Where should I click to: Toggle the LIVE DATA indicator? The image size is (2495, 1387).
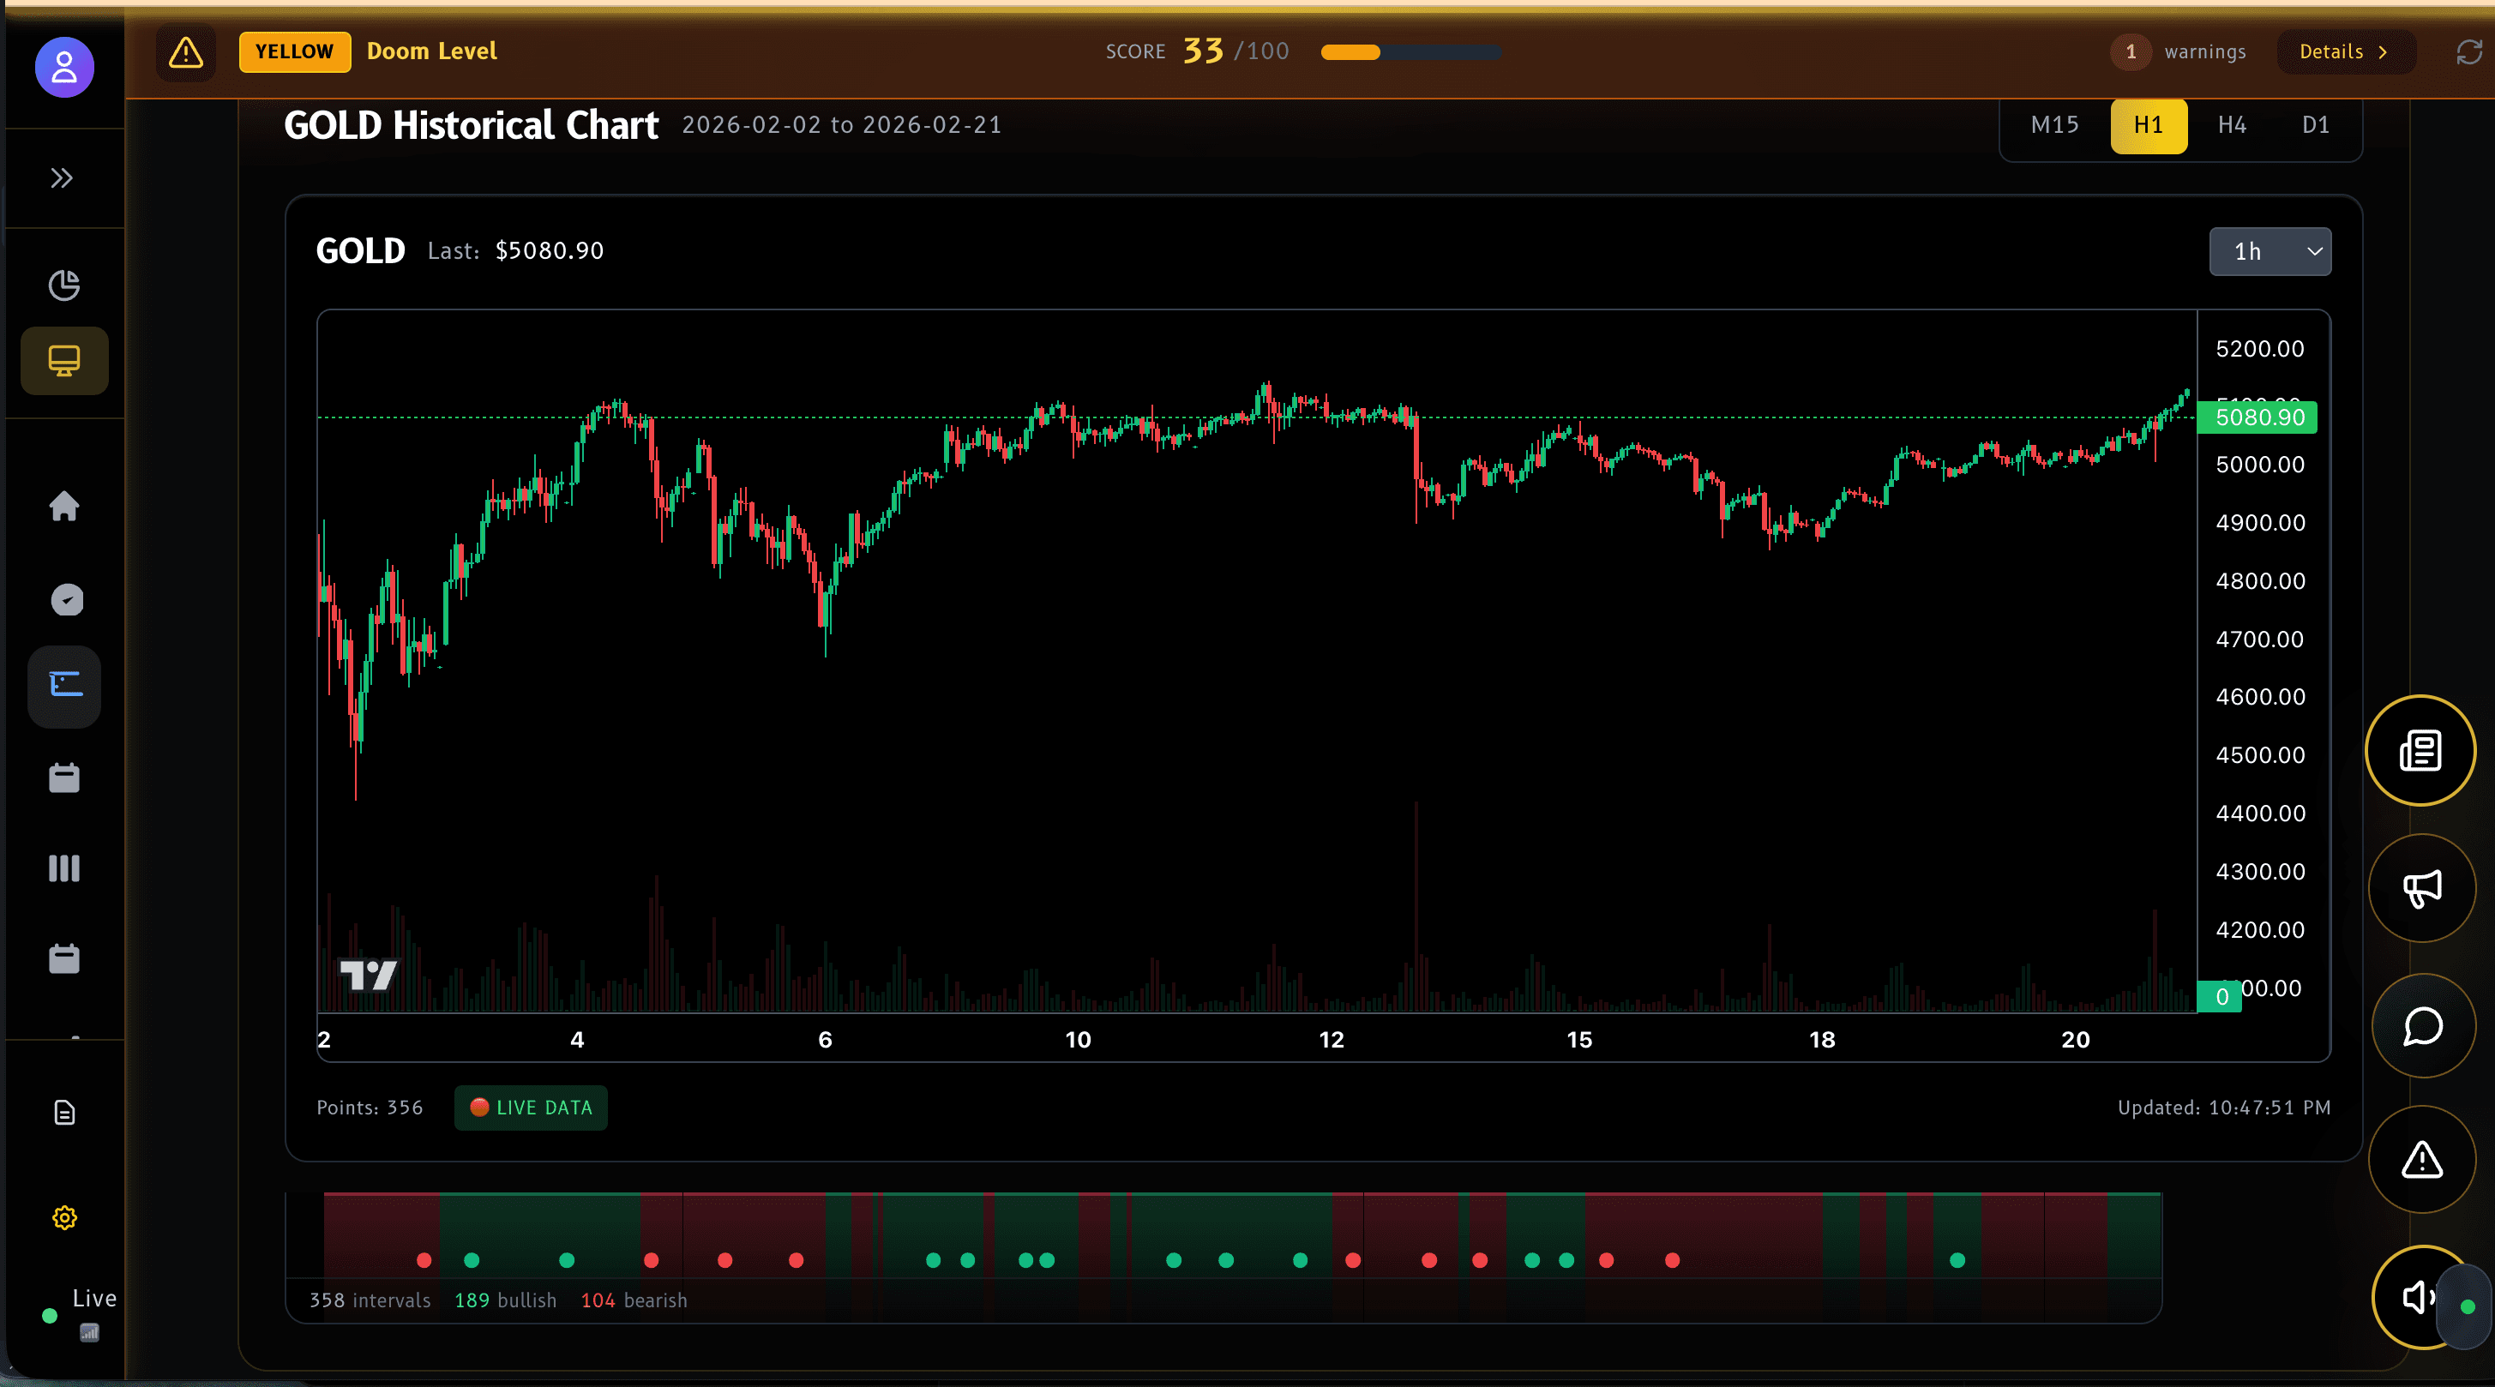(530, 1108)
